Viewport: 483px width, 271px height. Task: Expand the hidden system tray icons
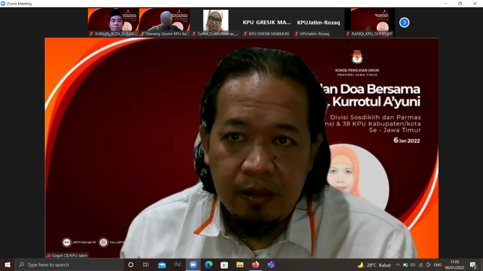click(398, 265)
